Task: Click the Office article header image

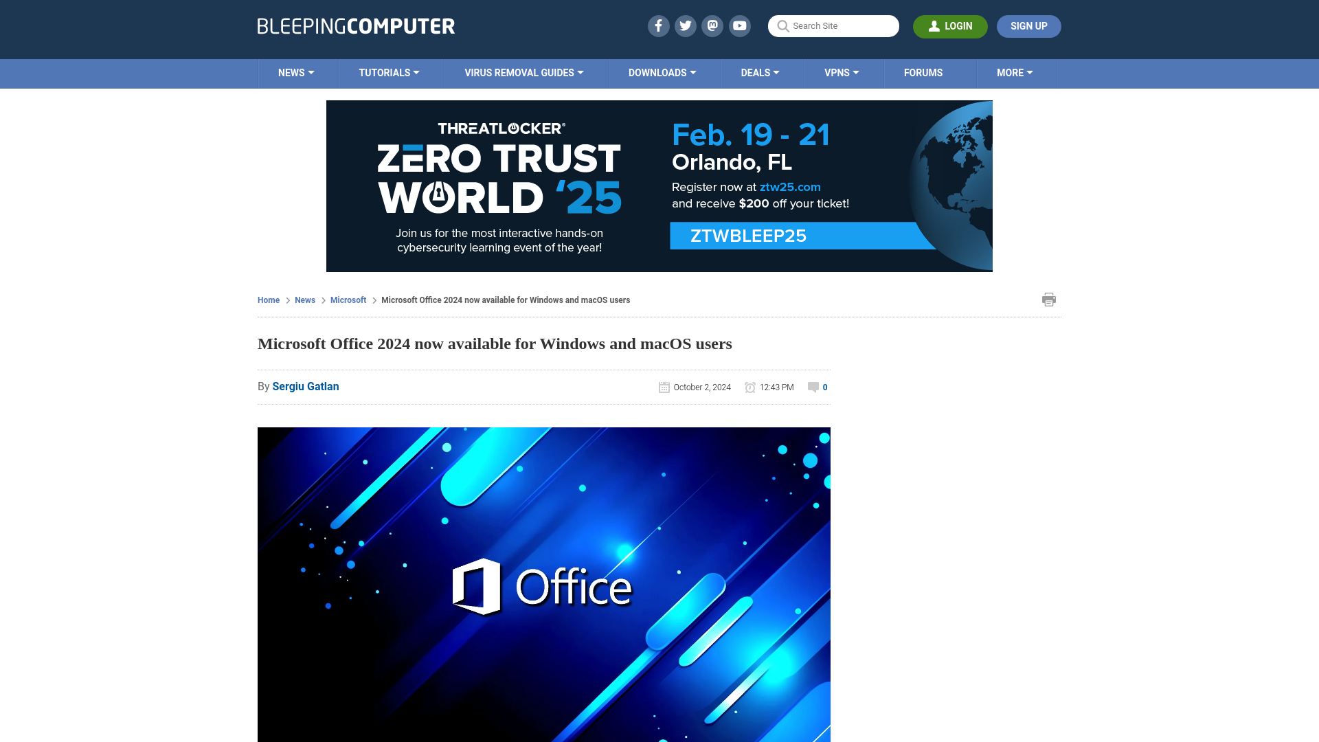Action: point(544,585)
